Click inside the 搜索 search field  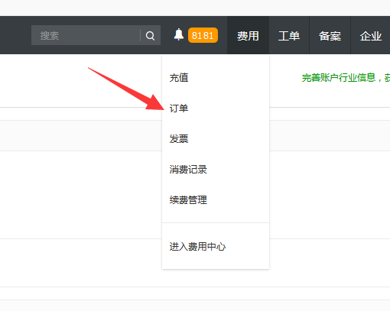point(86,35)
